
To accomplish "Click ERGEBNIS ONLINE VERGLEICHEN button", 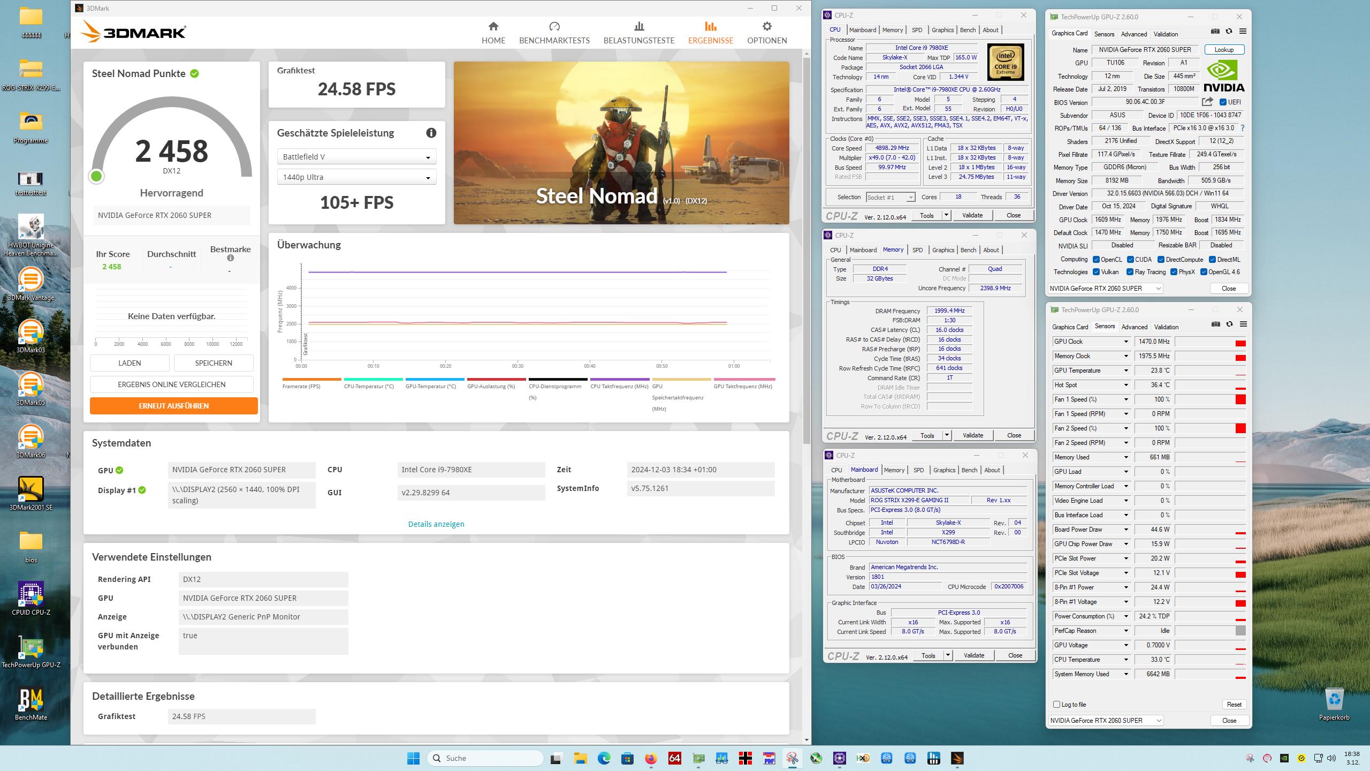I will pyautogui.click(x=171, y=384).
